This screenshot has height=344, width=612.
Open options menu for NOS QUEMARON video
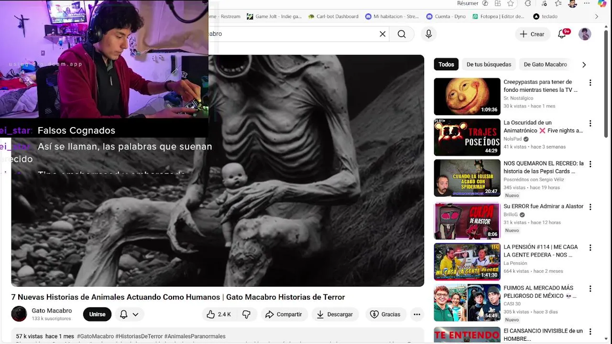[x=590, y=164]
